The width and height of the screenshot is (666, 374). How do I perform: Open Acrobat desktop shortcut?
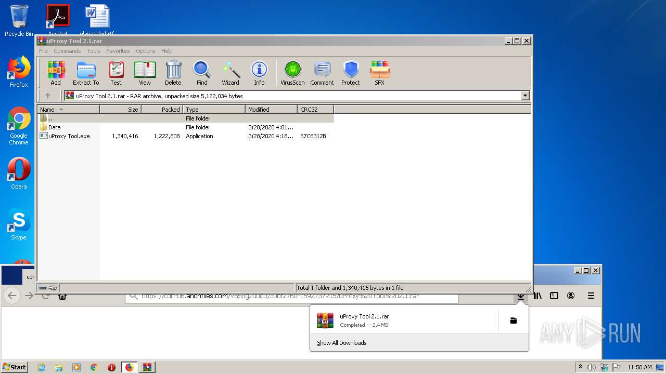(58, 20)
